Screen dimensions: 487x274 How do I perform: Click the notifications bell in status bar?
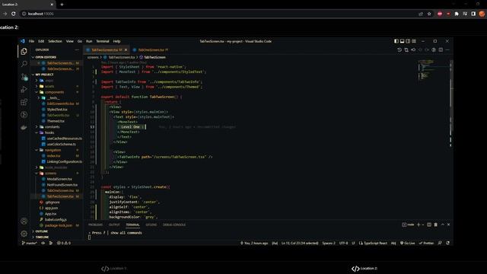tap(448, 243)
